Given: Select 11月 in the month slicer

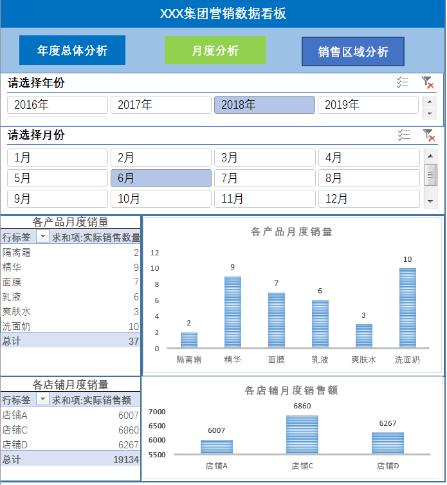Looking at the screenshot, I should coord(265,199).
